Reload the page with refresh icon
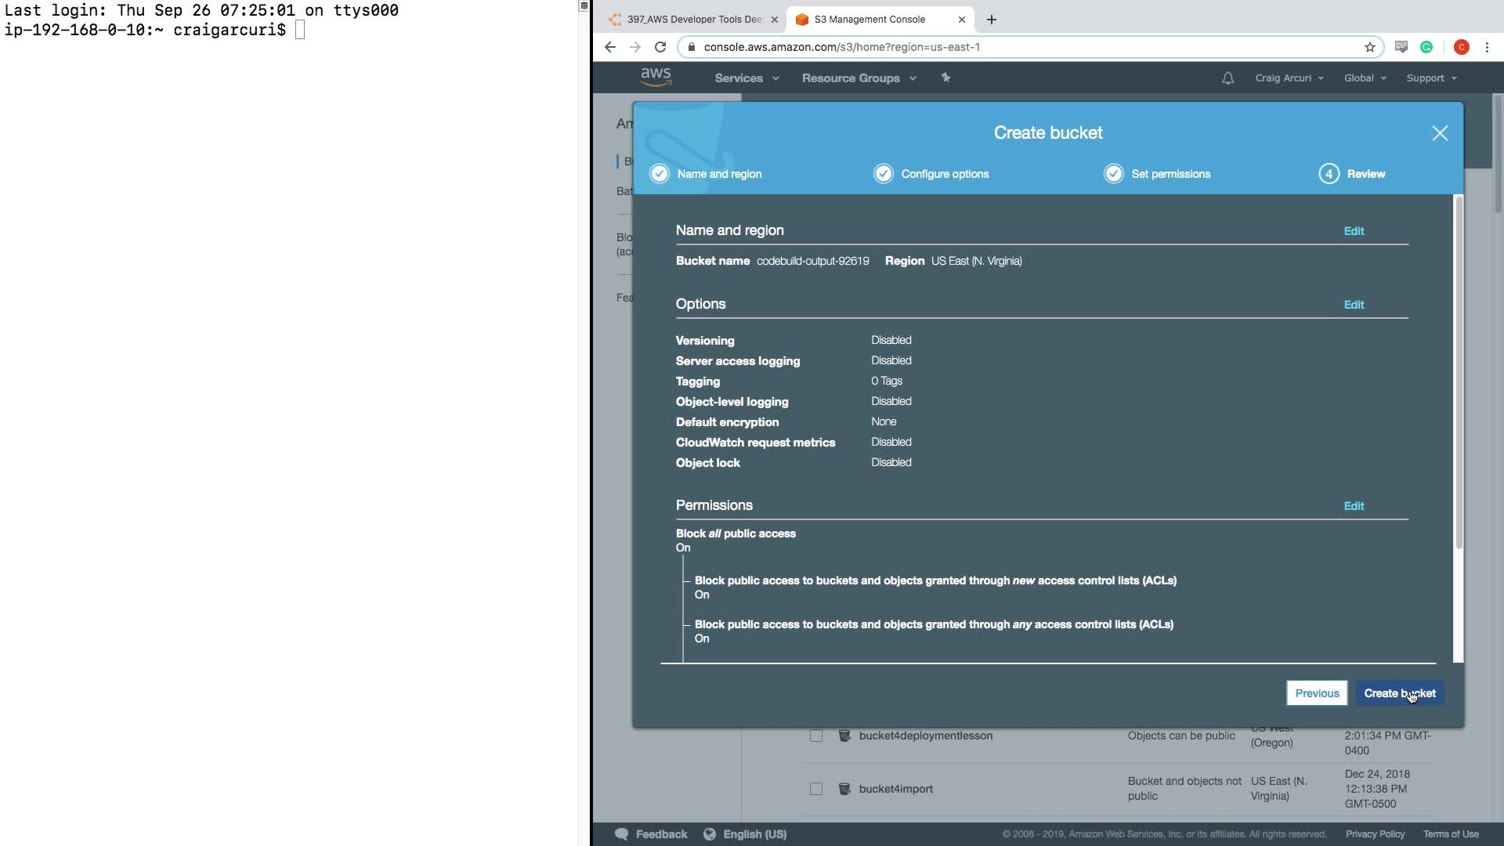Viewport: 1504px width, 846px height. 660,47
